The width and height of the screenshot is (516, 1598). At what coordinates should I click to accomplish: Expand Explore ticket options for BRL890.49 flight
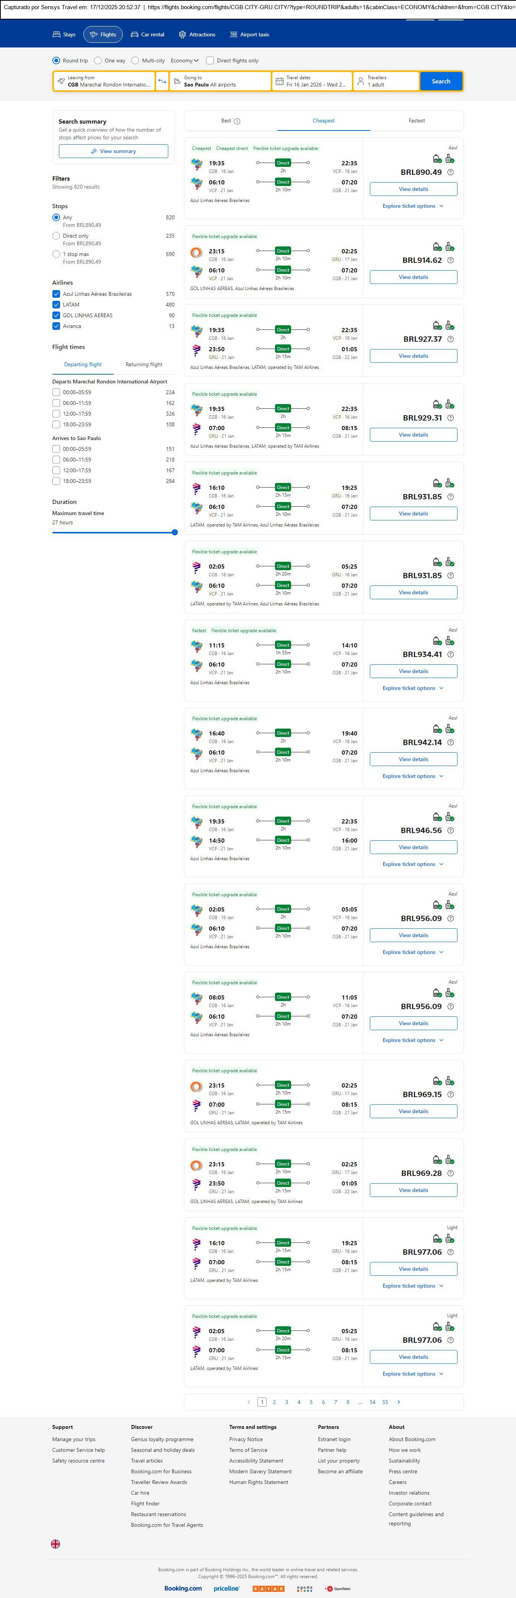pyautogui.click(x=413, y=206)
